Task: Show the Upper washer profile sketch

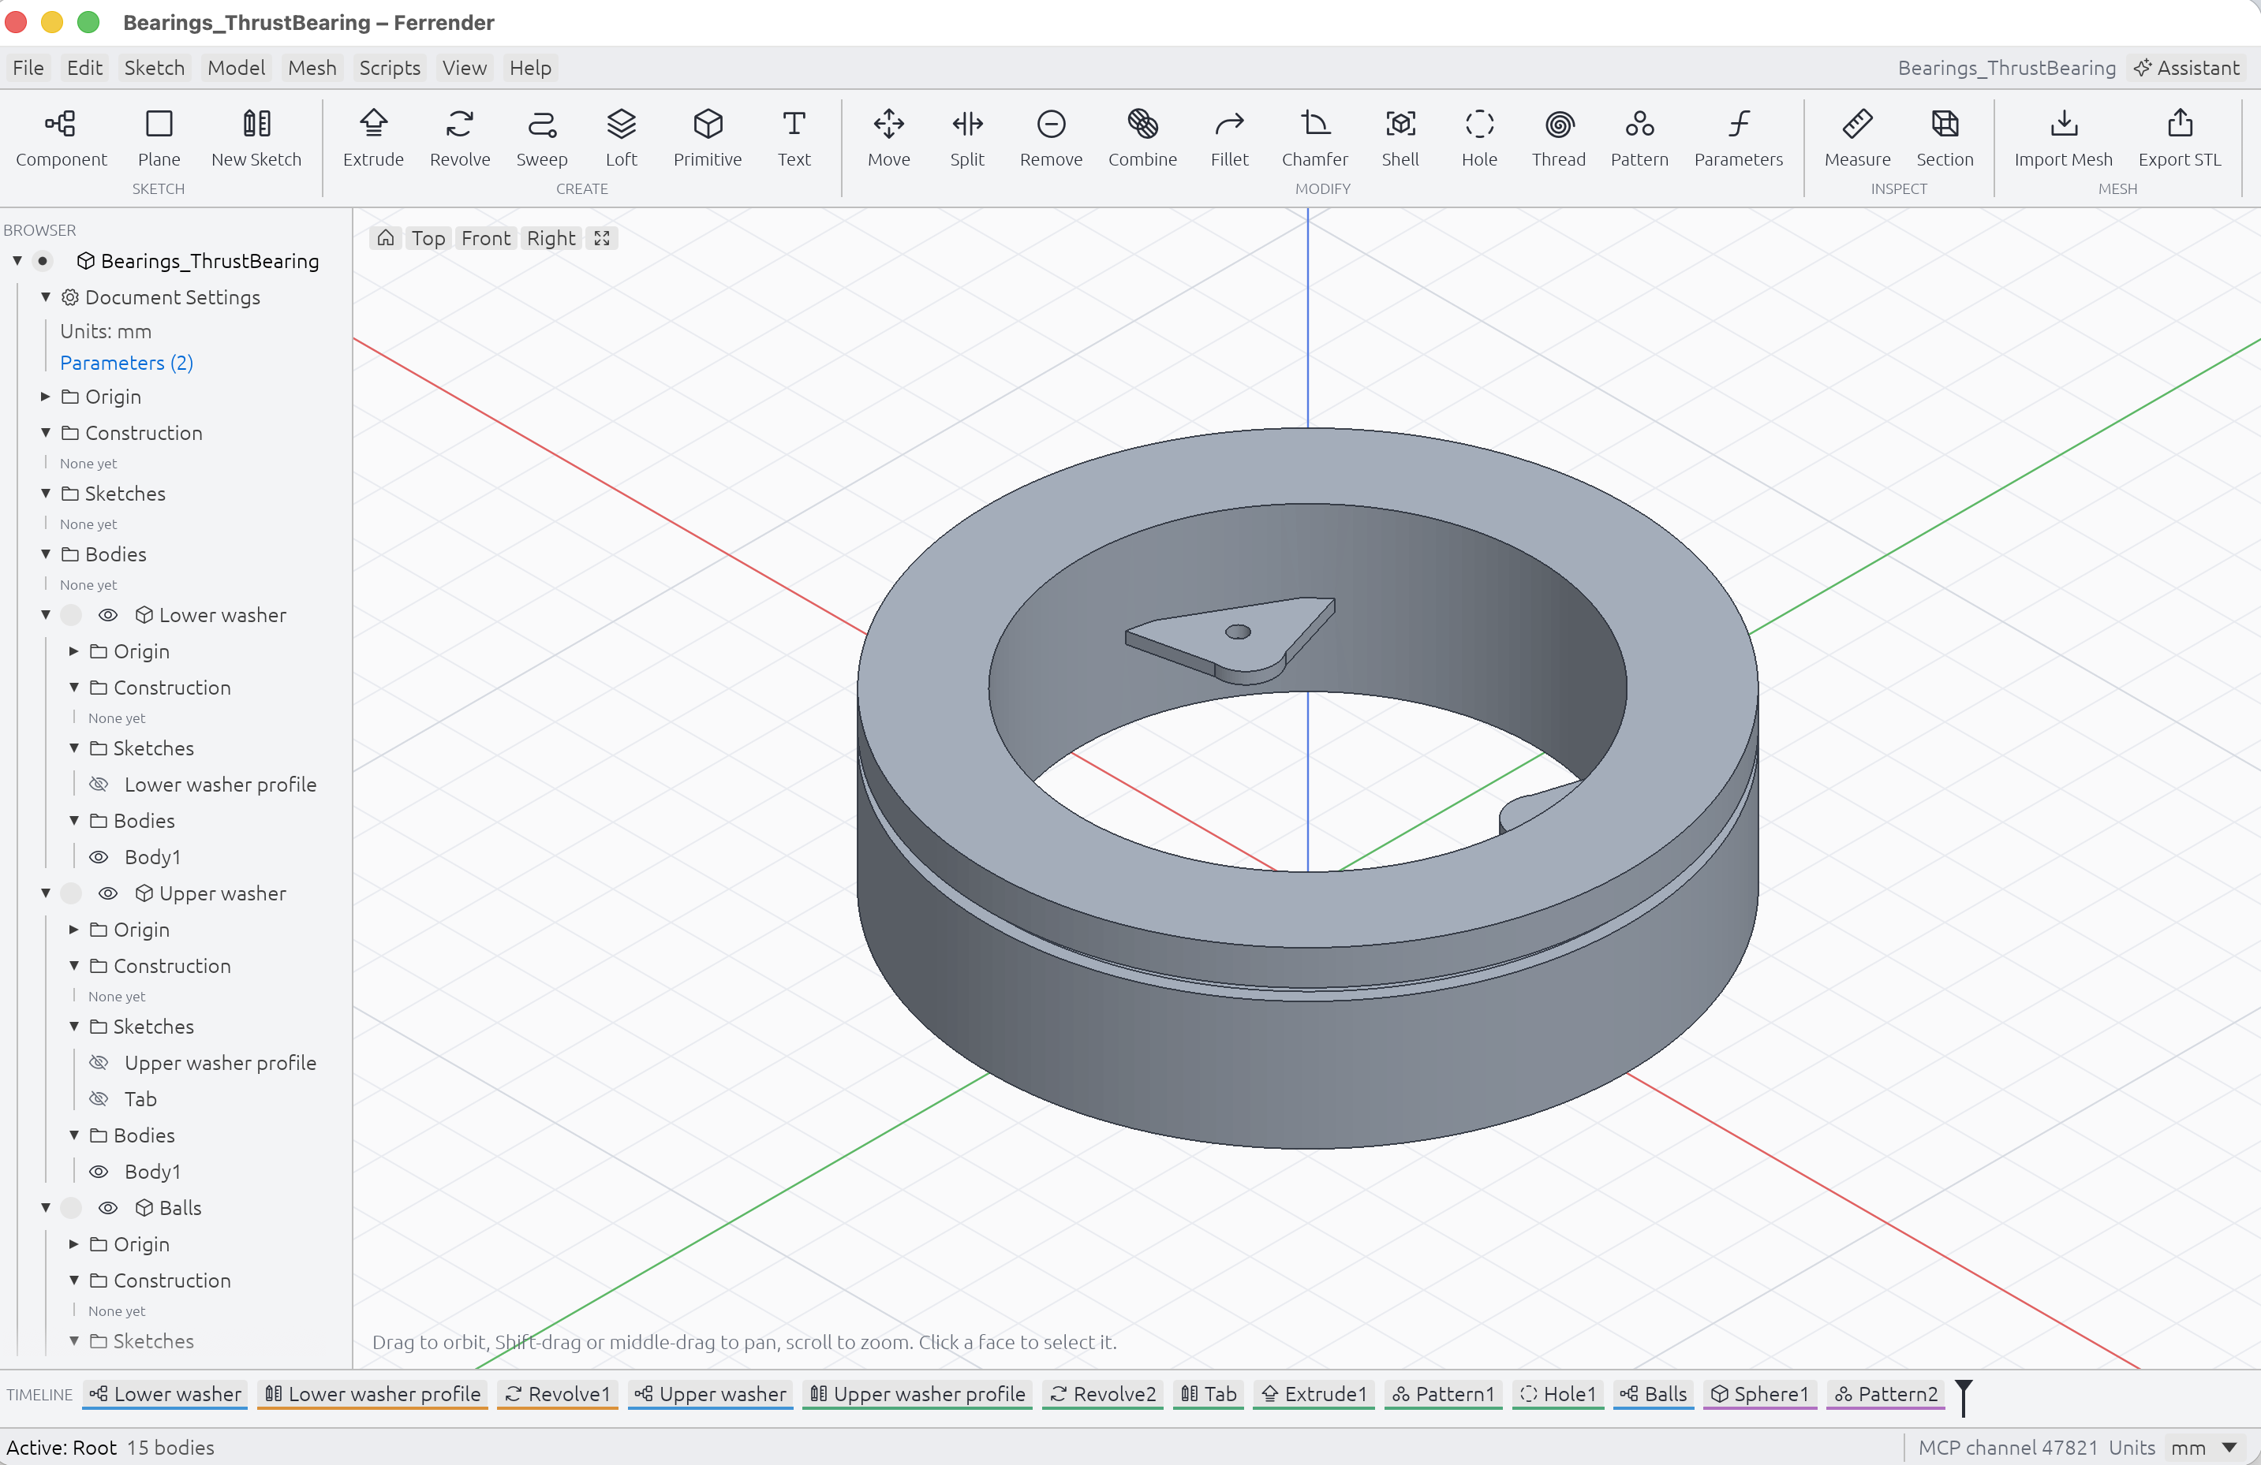Action: 99,1062
